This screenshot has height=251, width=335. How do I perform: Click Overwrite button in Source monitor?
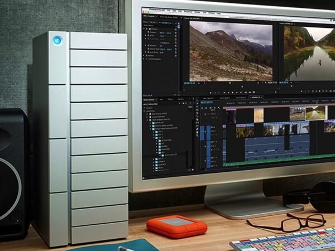point(250,93)
